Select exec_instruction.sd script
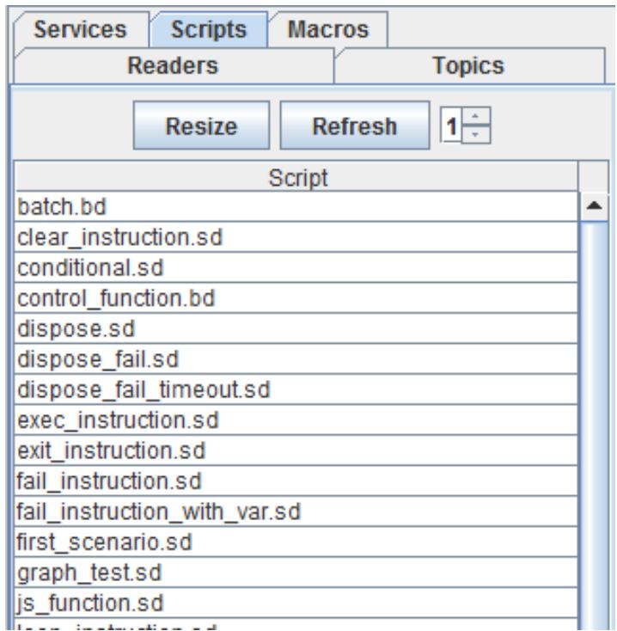Viewport: 617px width, 631px height. pyautogui.click(x=296, y=420)
